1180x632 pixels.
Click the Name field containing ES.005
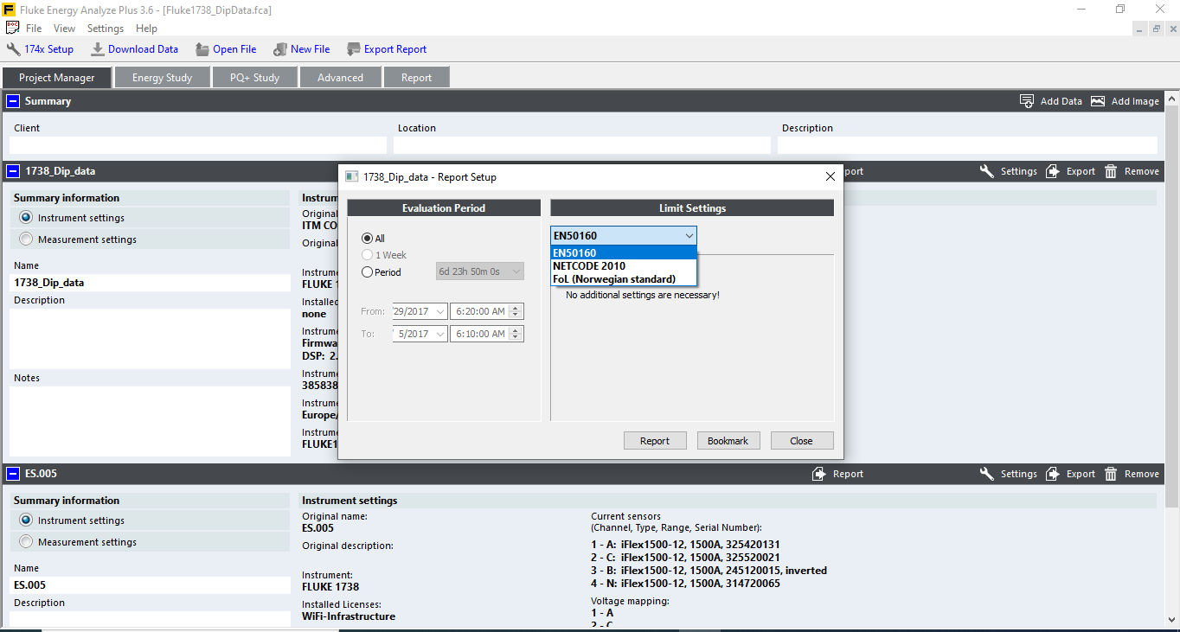150,585
